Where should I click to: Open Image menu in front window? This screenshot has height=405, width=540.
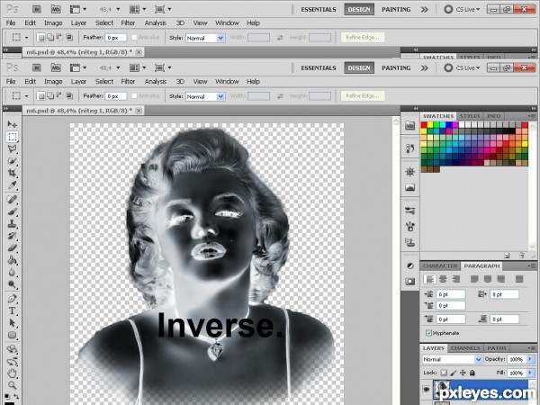pos(53,82)
